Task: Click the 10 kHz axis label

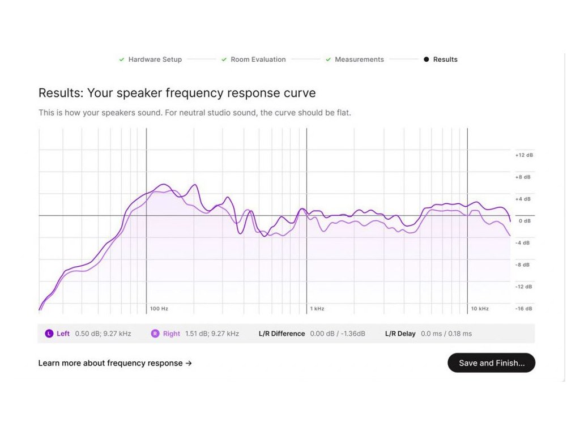Action: tap(480, 309)
